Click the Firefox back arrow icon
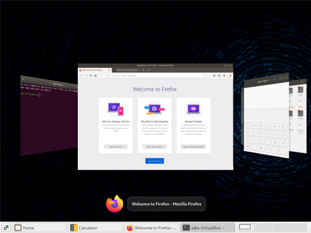This screenshot has width=311, height=233. click(81, 76)
